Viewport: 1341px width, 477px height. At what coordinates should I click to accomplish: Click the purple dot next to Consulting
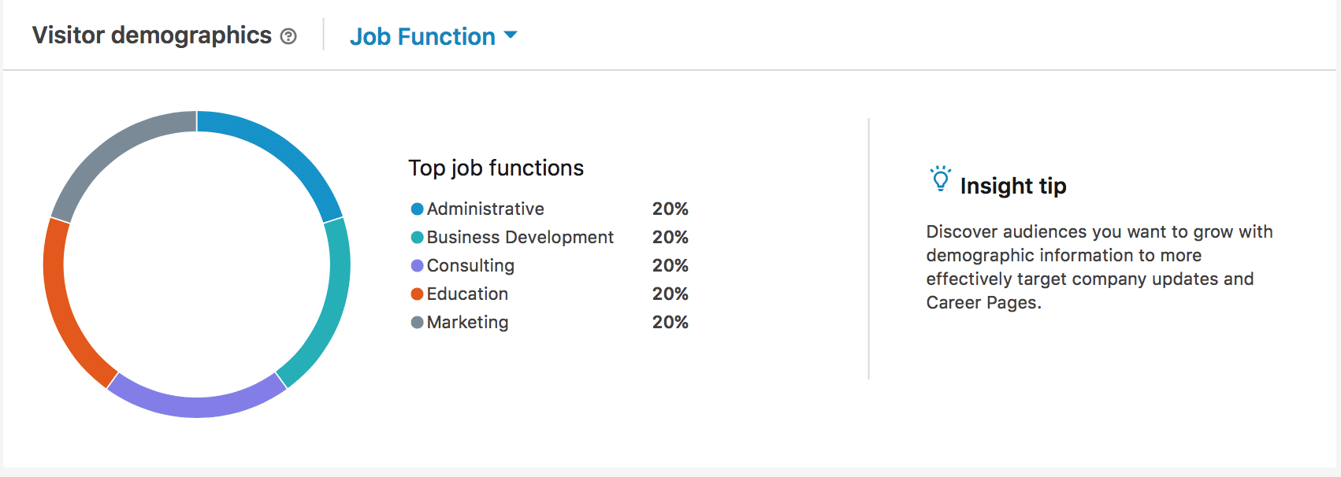pyautogui.click(x=418, y=266)
